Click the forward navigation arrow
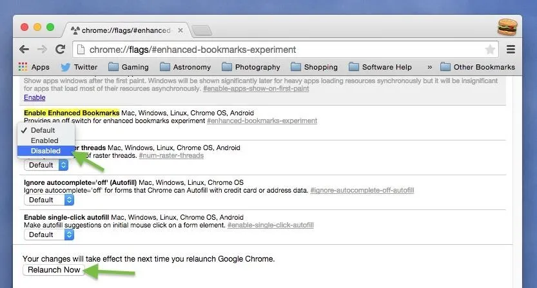Screen dimensions: 537x288 [42, 50]
